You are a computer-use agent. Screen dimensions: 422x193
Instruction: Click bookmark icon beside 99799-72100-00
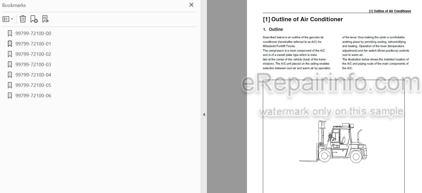click(x=10, y=33)
